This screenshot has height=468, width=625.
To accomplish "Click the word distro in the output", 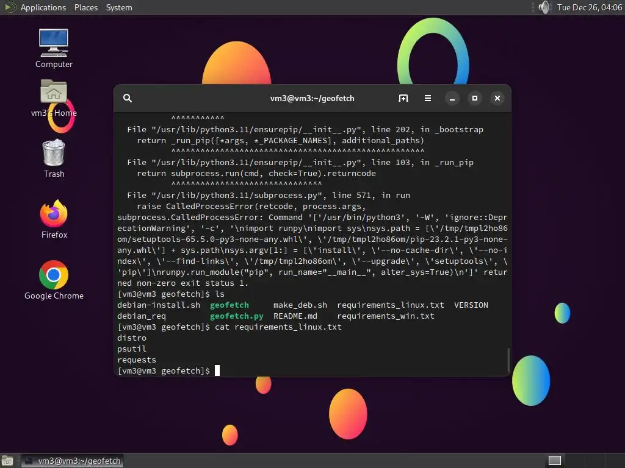I will (132, 338).
